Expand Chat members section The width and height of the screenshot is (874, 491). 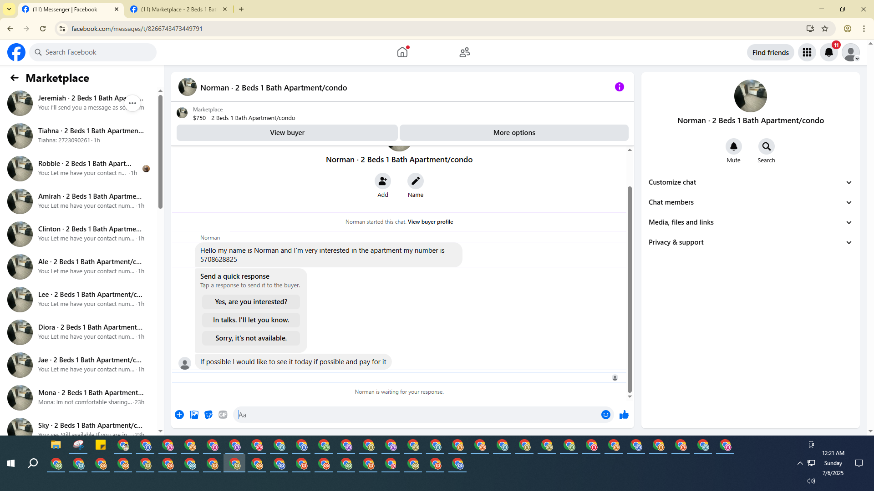click(750, 202)
